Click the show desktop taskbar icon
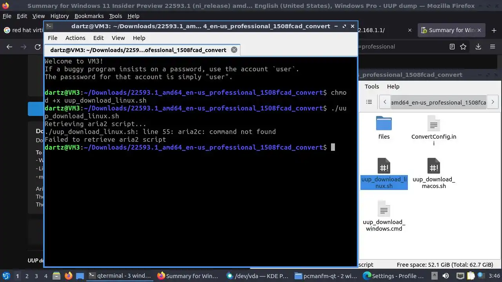Screen dimensions: 502x282 (80, 276)
